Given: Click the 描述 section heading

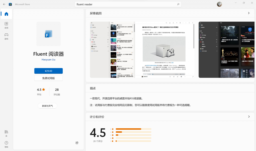Looking at the screenshot, I should pos(93,88).
